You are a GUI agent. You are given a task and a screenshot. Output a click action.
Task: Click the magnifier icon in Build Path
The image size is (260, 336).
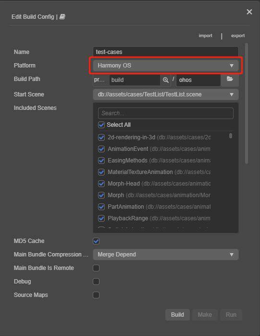click(x=166, y=80)
